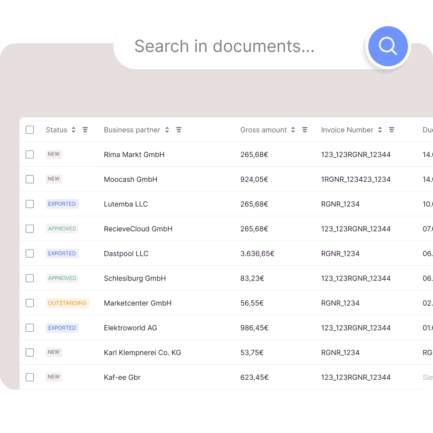Click invoice number 1RGNR_123423_1234

[x=355, y=179]
